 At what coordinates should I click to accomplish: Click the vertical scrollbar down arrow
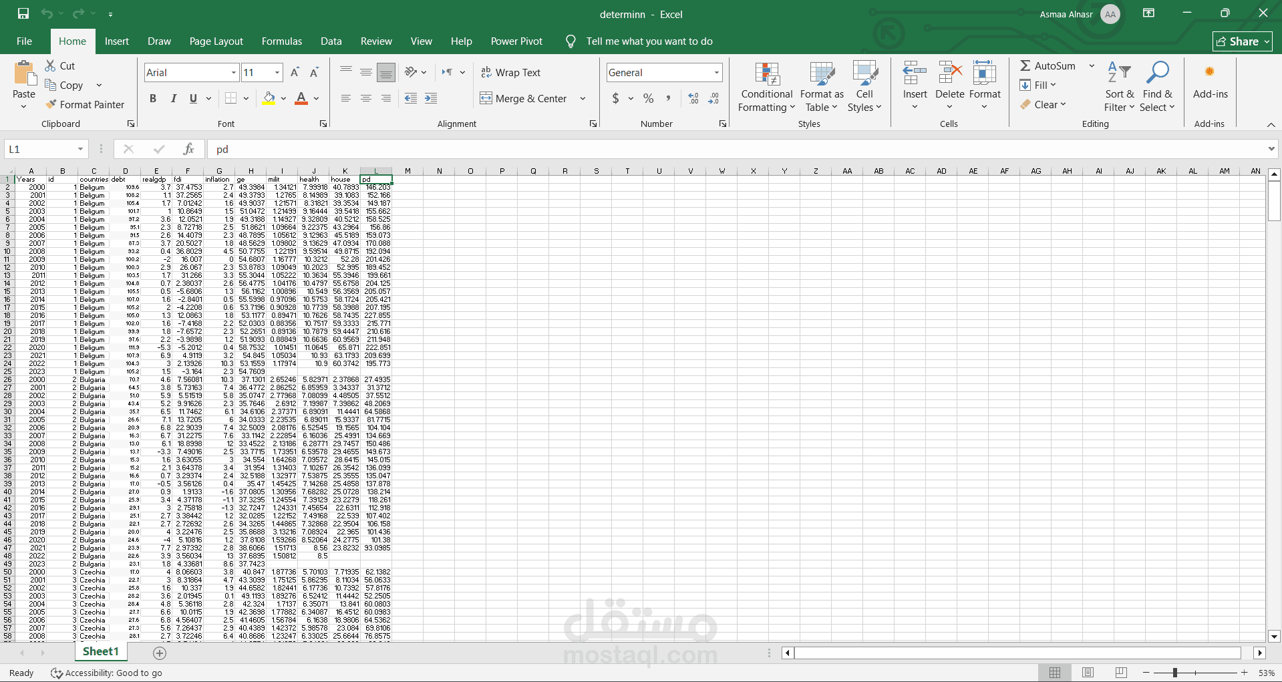coord(1274,637)
